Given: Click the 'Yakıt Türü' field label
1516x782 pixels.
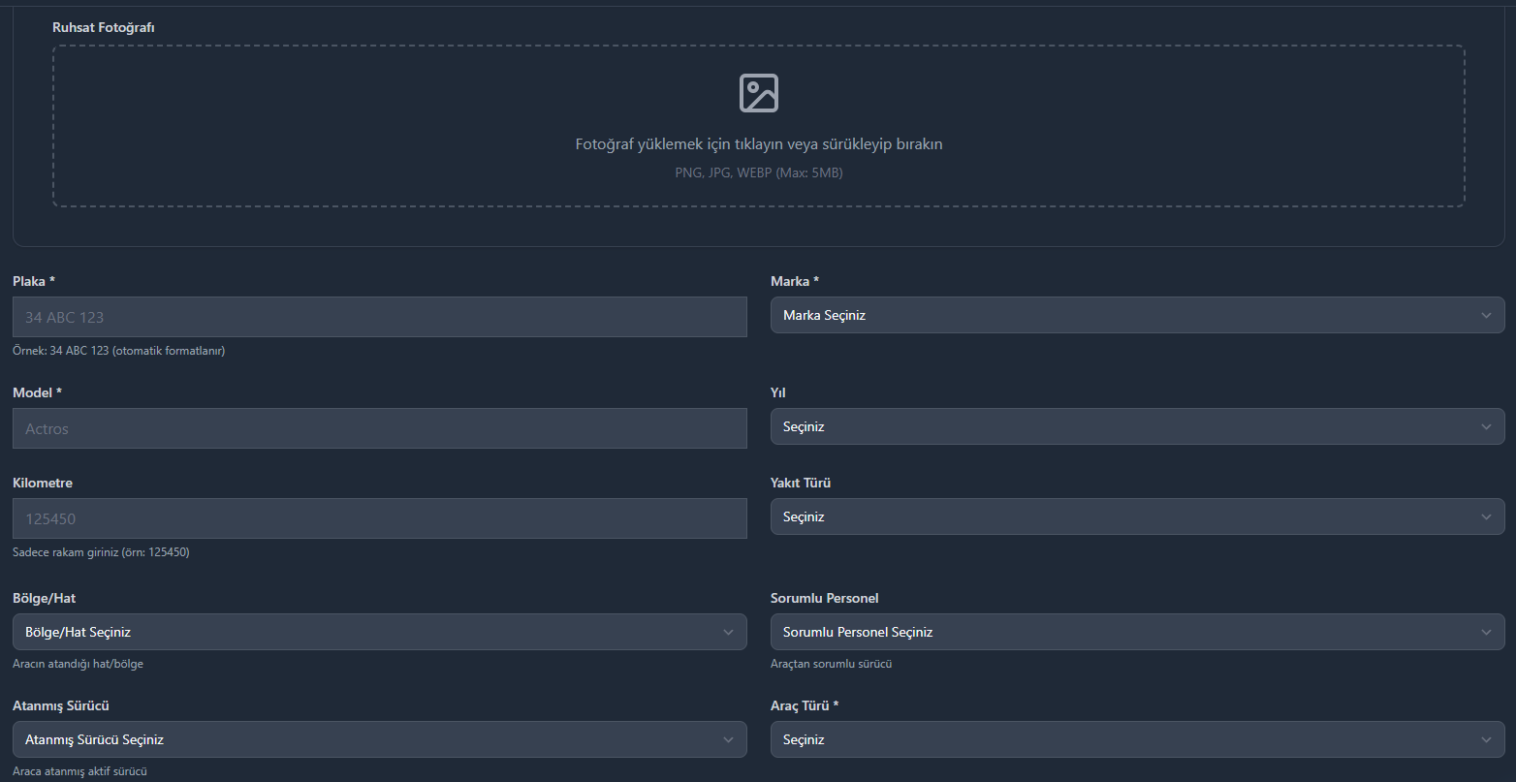Looking at the screenshot, I should coord(800,483).
